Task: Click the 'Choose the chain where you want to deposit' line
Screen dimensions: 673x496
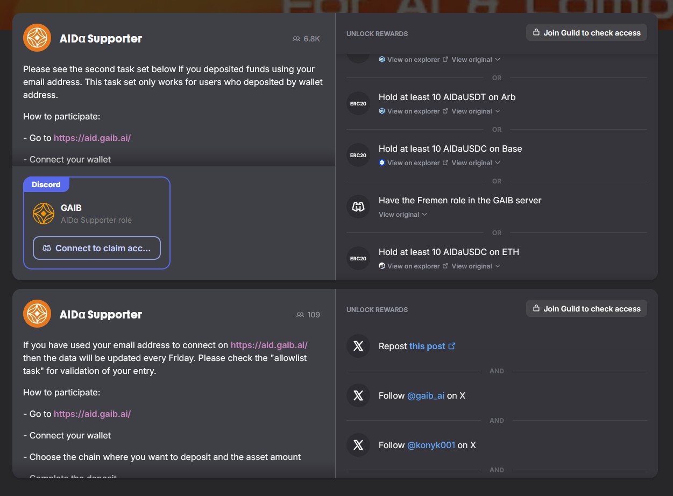Action: point(162,457)
